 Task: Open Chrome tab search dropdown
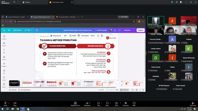(3, 17)
